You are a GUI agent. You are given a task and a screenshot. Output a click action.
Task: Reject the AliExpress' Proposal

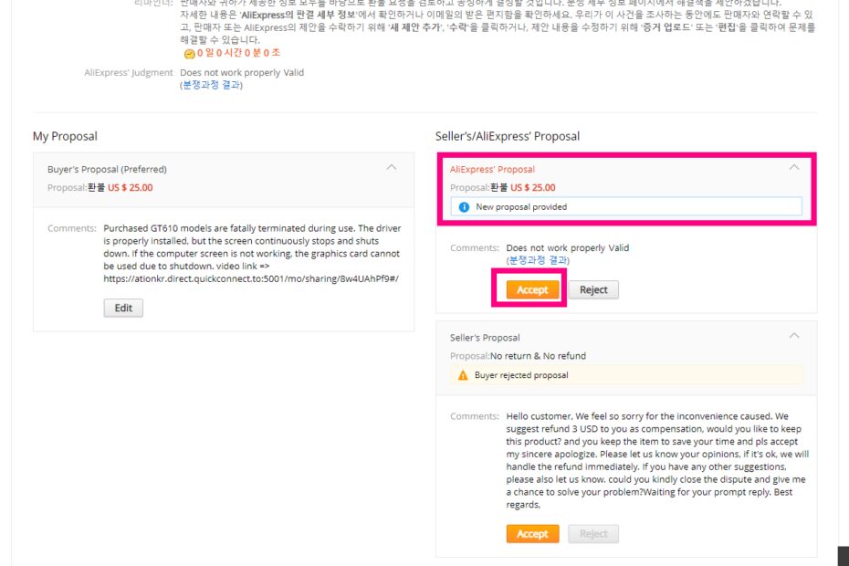pyautogui.click(x=593, y=289)
